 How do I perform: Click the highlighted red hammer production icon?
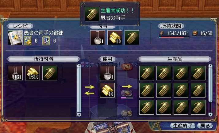pyautogui.click(x=127, y=67)
